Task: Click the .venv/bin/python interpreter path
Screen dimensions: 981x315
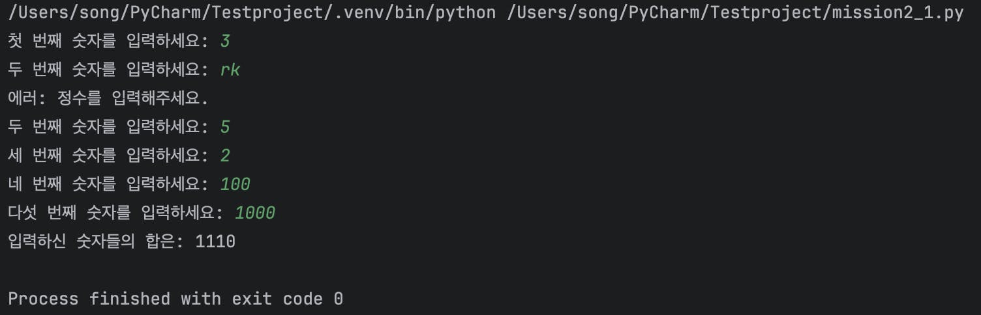Action: (252, 13)
